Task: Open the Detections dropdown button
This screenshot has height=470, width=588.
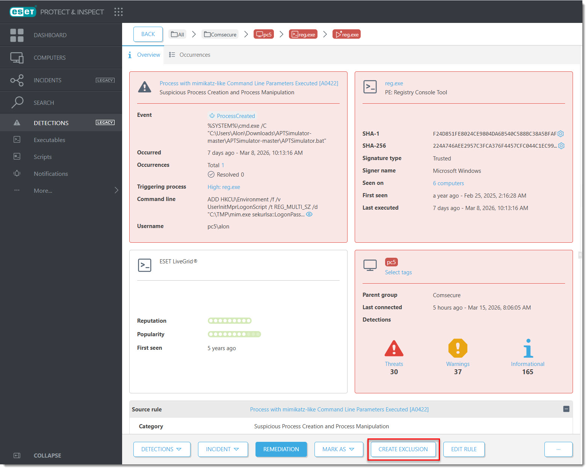Action: pyautogui.click(x=162, y=449)
